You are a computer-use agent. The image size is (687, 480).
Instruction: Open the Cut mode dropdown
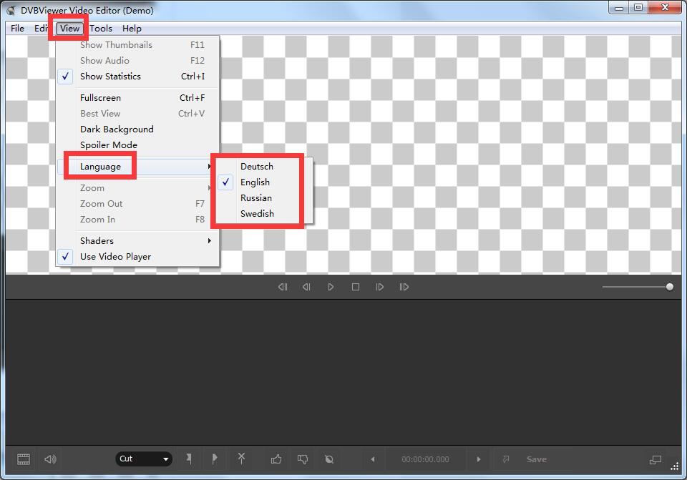(x=143, y=459)
